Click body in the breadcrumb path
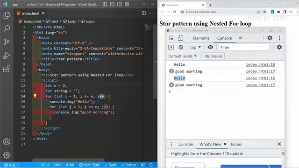The image size is (299, 168). (x=71, y=21)
